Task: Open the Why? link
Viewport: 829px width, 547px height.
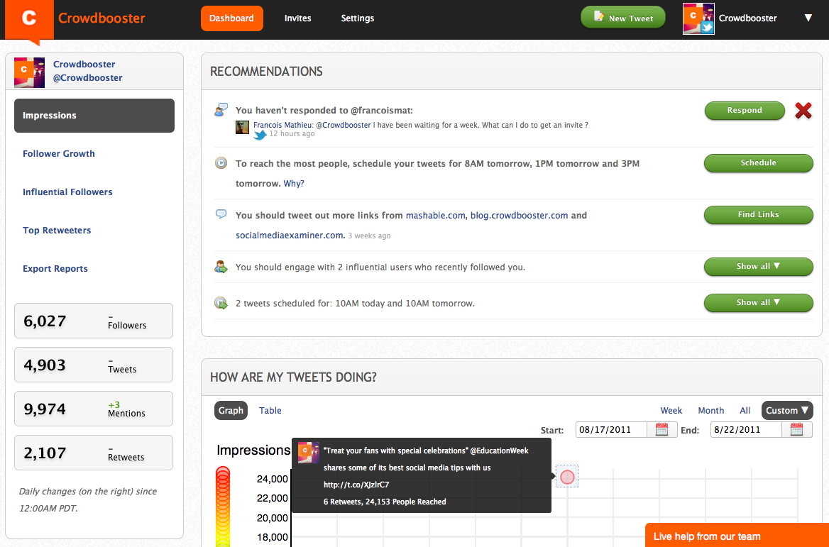Action: [294, 183]
